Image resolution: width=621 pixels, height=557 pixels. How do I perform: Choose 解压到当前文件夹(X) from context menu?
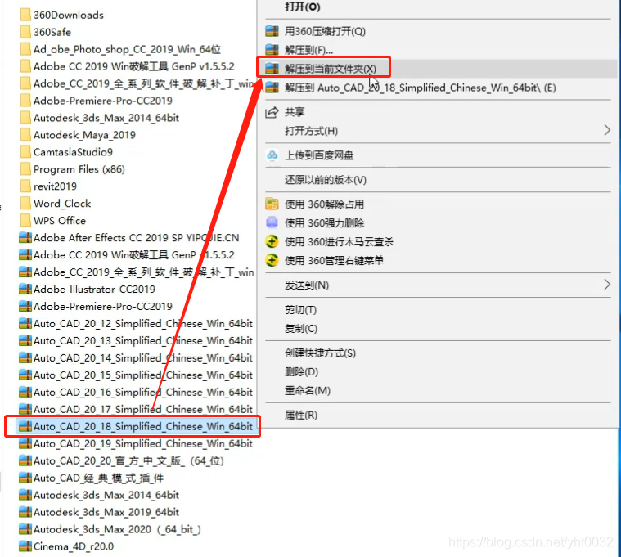tap(331, 69)
